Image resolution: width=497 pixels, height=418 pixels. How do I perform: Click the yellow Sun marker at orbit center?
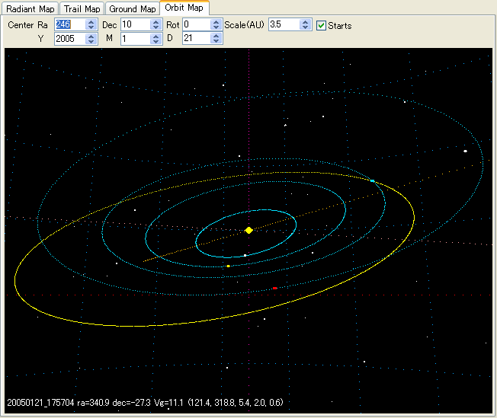(248, 230)
